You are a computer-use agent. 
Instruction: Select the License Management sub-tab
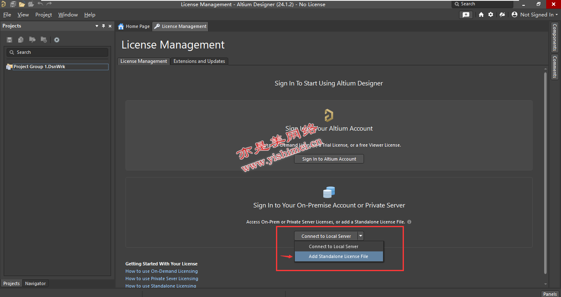(144, 61)
